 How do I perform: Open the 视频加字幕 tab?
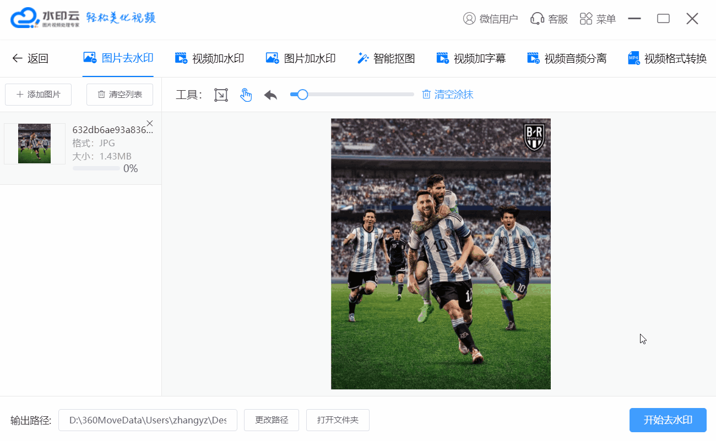[471, 58]
